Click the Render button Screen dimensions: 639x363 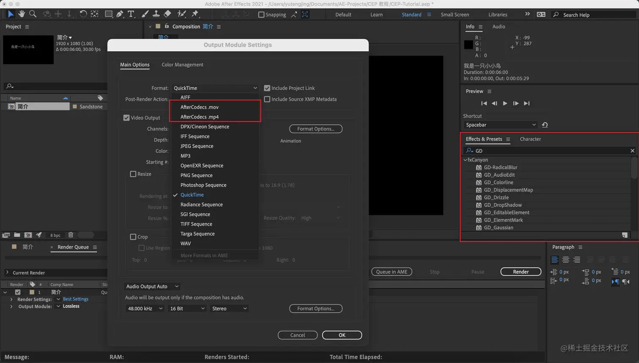521,272
